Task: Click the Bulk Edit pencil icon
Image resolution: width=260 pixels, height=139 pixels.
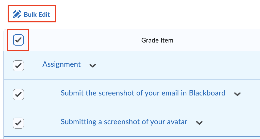Action: pyautogui.click(x=17, y=14)
